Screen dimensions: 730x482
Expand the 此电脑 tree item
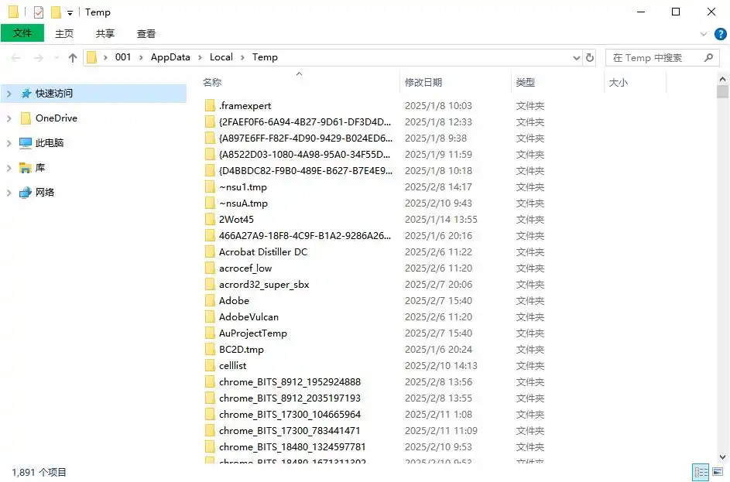point(8,142)
